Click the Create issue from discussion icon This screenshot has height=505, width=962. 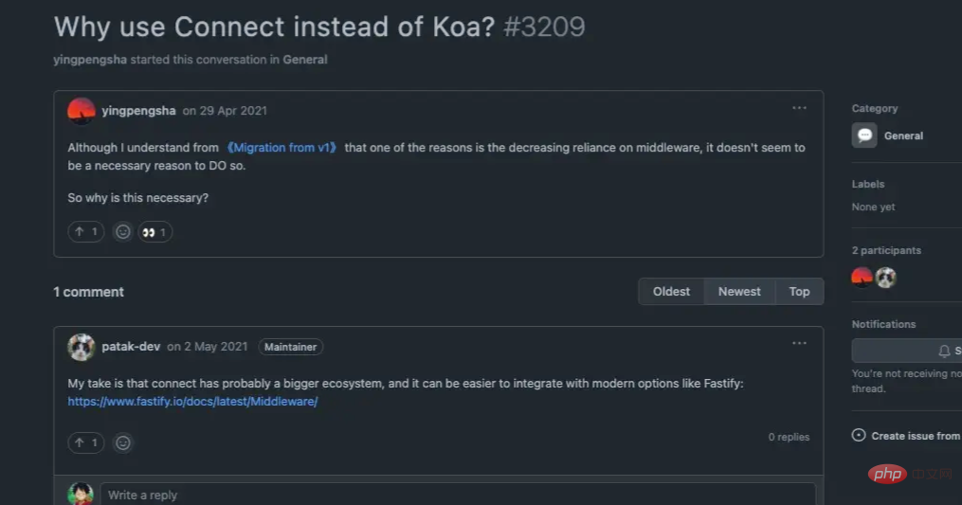859,436
